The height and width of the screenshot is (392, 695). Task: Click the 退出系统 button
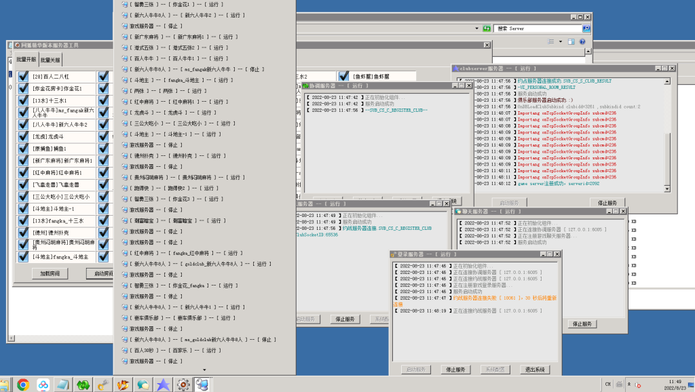point(535,370)
